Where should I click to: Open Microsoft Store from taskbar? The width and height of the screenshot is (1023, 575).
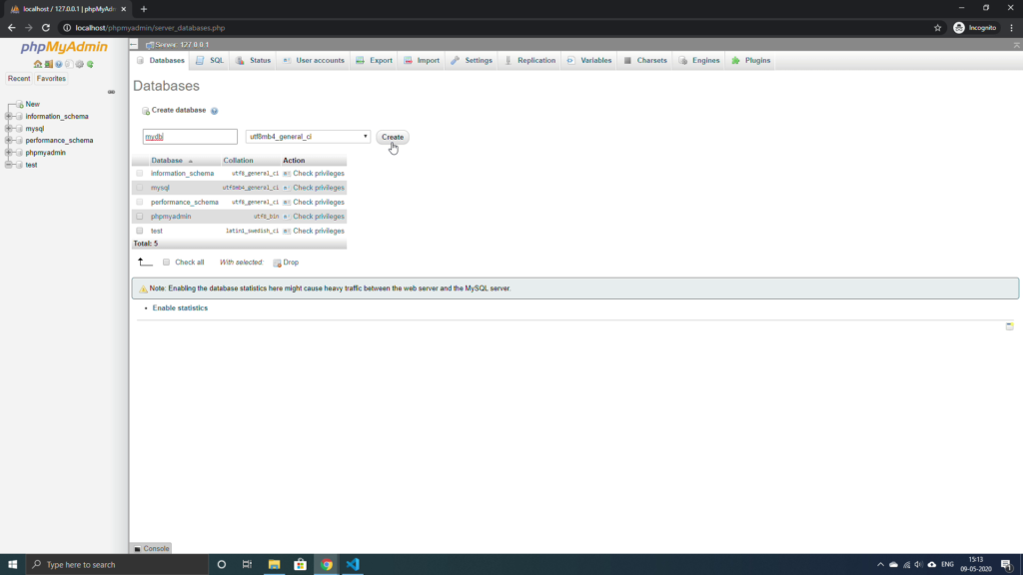[300, 565]
